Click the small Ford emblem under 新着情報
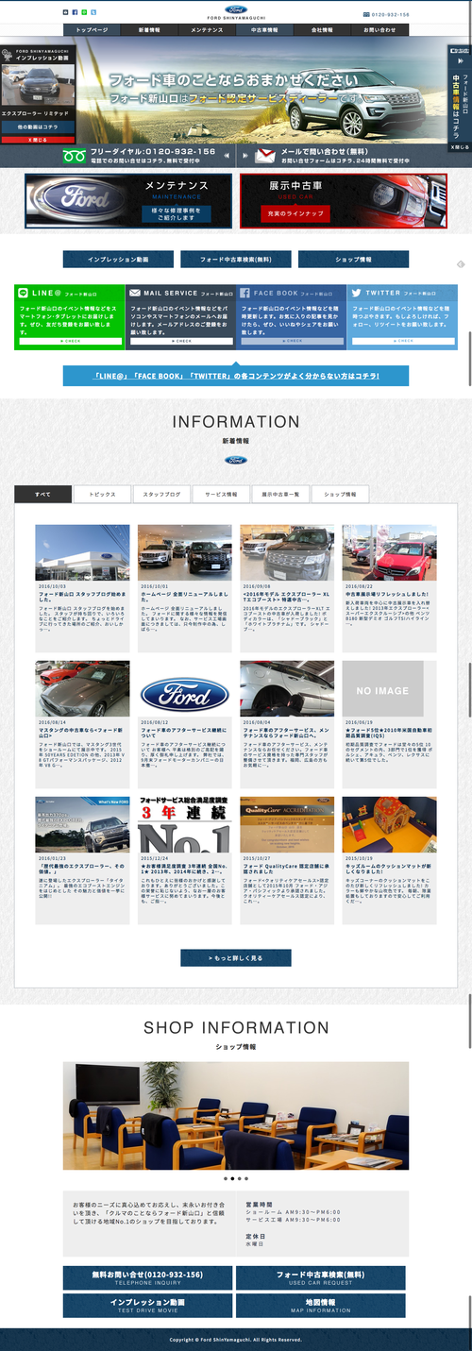 [x=236, y=460]
